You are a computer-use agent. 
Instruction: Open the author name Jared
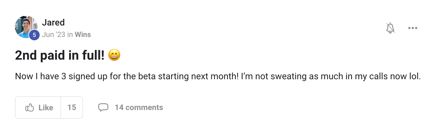pos(53,22)
